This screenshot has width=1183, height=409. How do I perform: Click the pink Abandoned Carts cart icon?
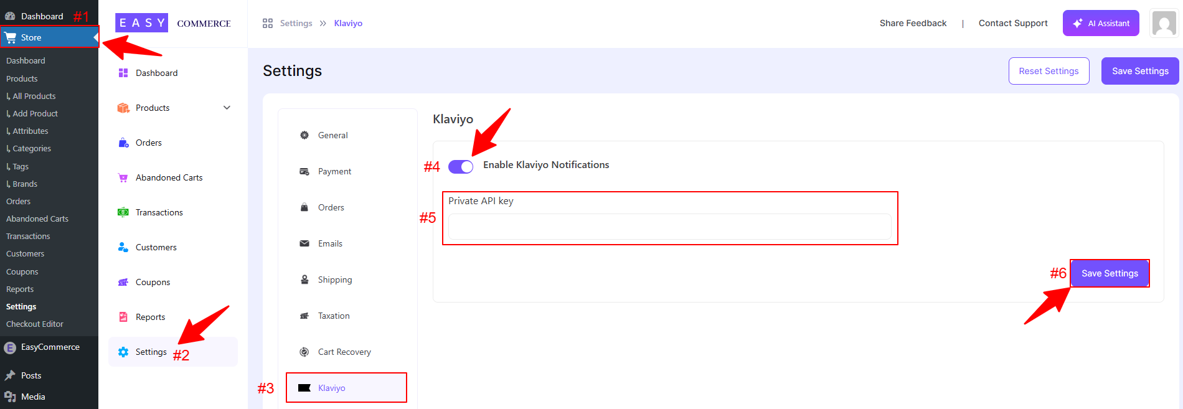(123, 177)
